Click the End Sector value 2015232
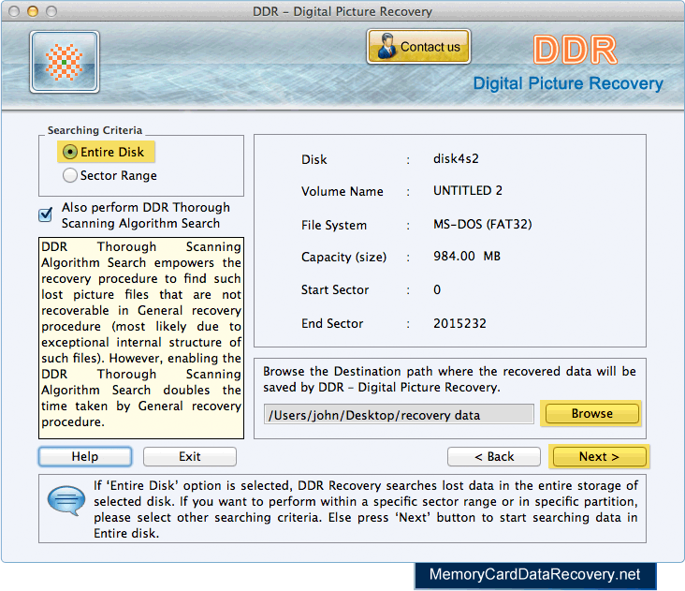685x591 pixels. point(459,323)
